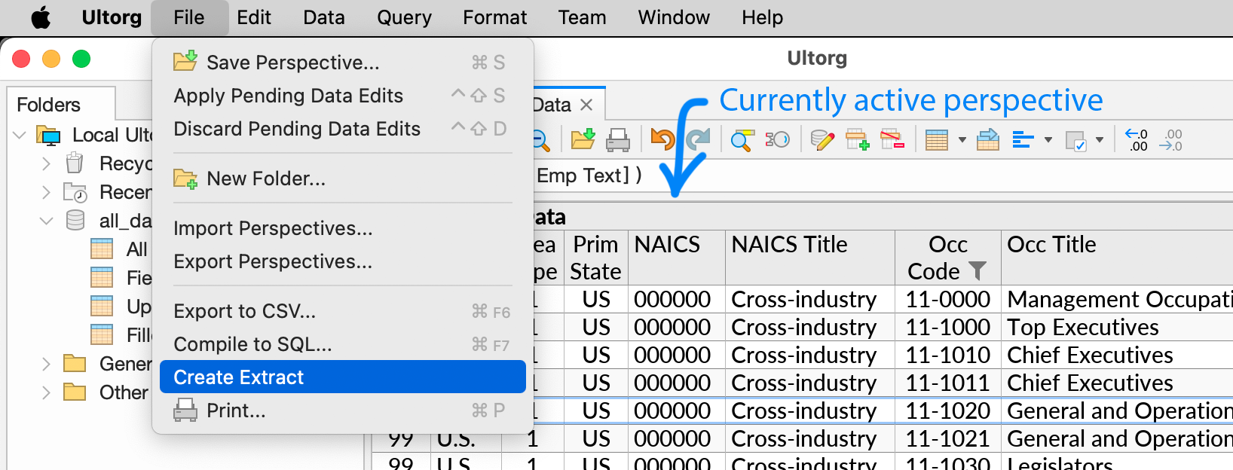Choose Compile to SQL... menu entry
This screenshot has height=470, width=1233.
click(x=343, y=344)
